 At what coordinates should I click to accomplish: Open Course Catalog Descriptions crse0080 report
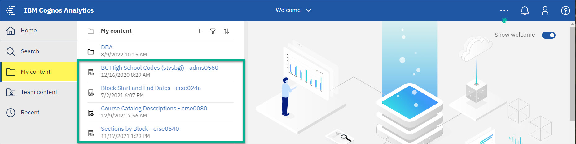pos(154,109)
